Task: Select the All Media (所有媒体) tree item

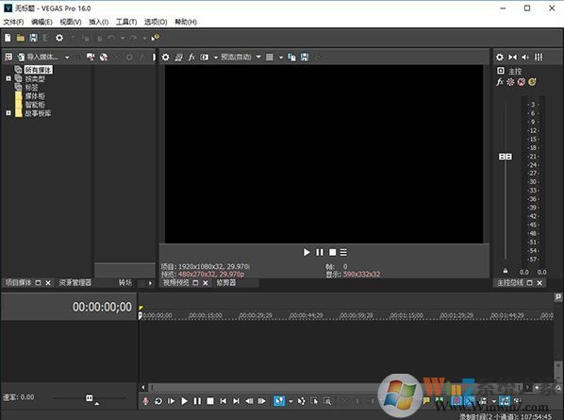Action: 38,70
